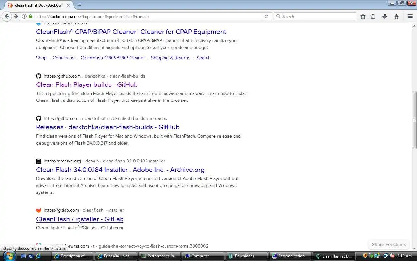417x261 pixels.
Task: Click the green padlock security icon
Action: pyautogui.click(x=30, y=16)
